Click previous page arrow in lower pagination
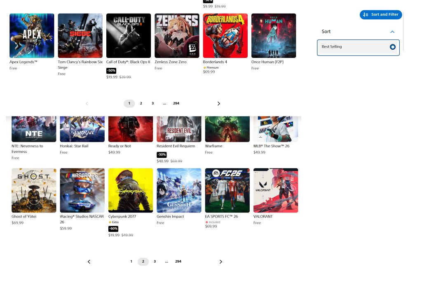 89,261
